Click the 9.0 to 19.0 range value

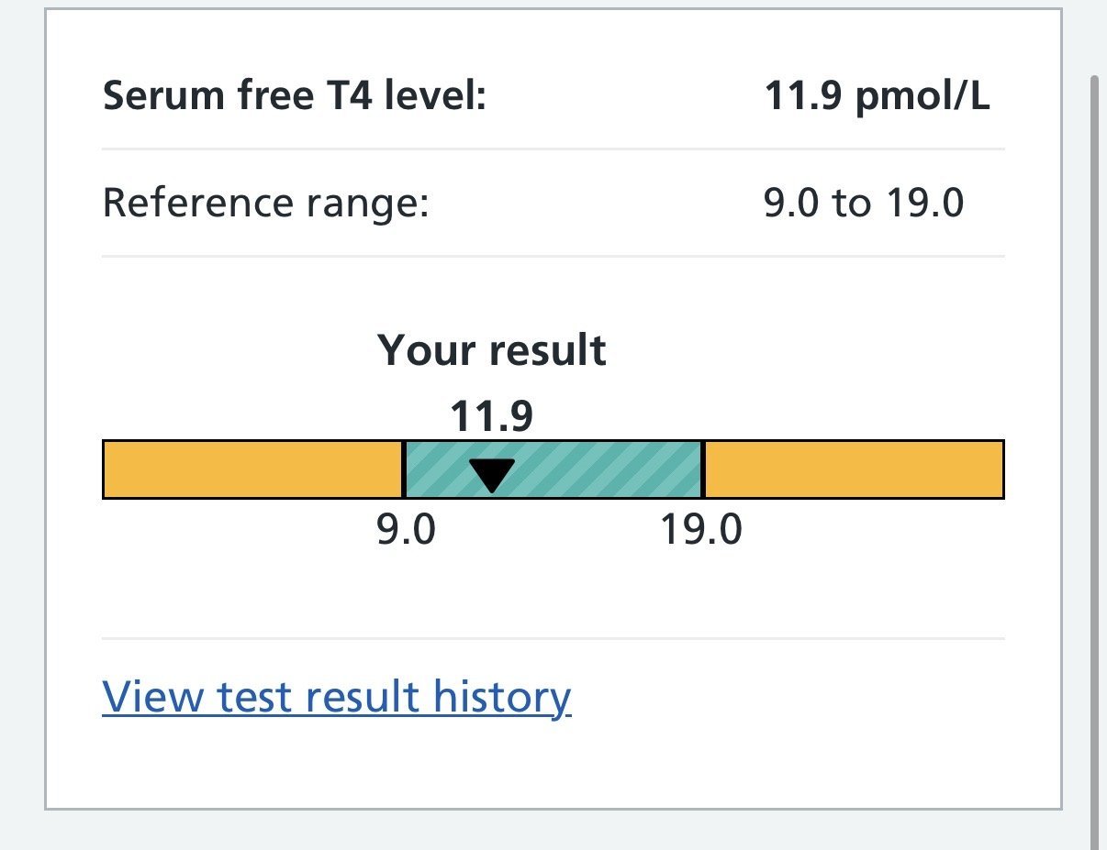point(863,203)
